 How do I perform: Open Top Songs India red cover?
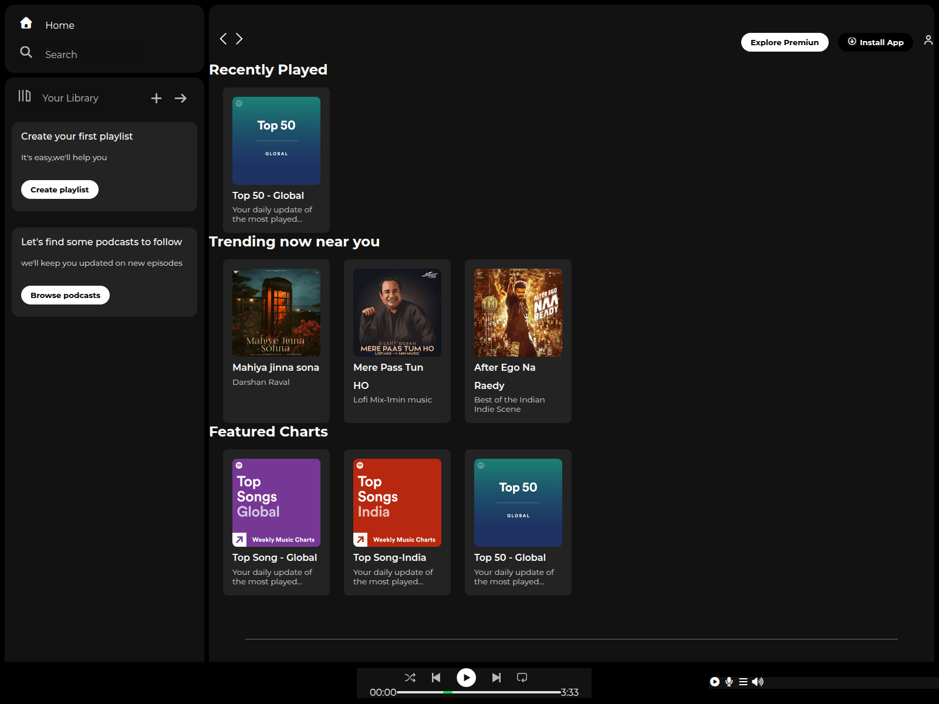point(397,503)
